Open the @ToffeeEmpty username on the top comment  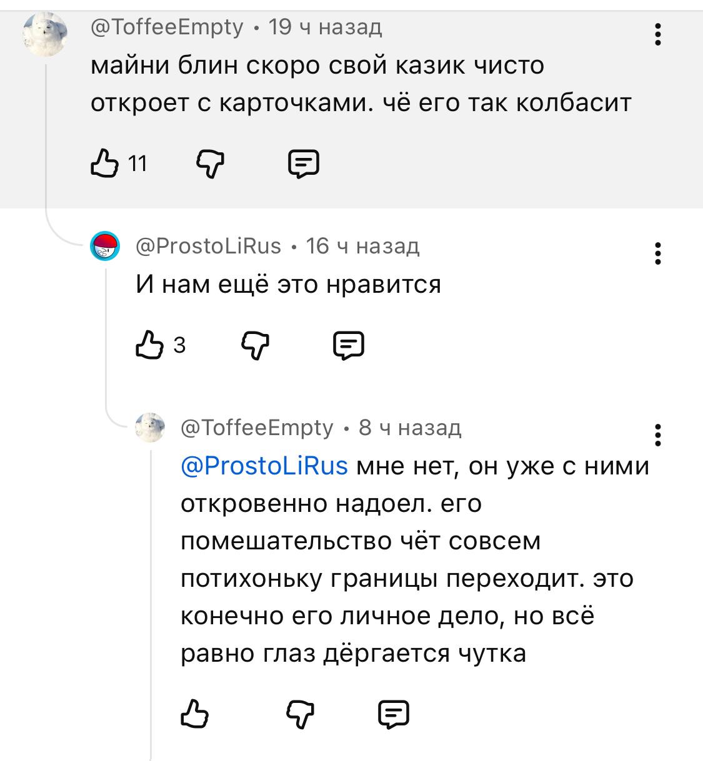[167, 27]
